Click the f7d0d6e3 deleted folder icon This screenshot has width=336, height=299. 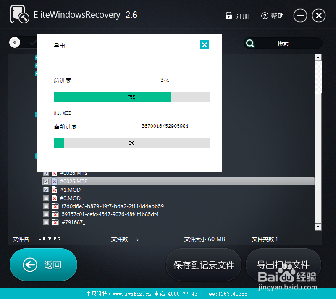[55, 206]
